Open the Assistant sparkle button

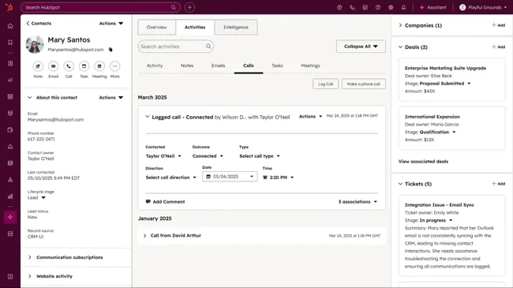[x=432, y=7]
